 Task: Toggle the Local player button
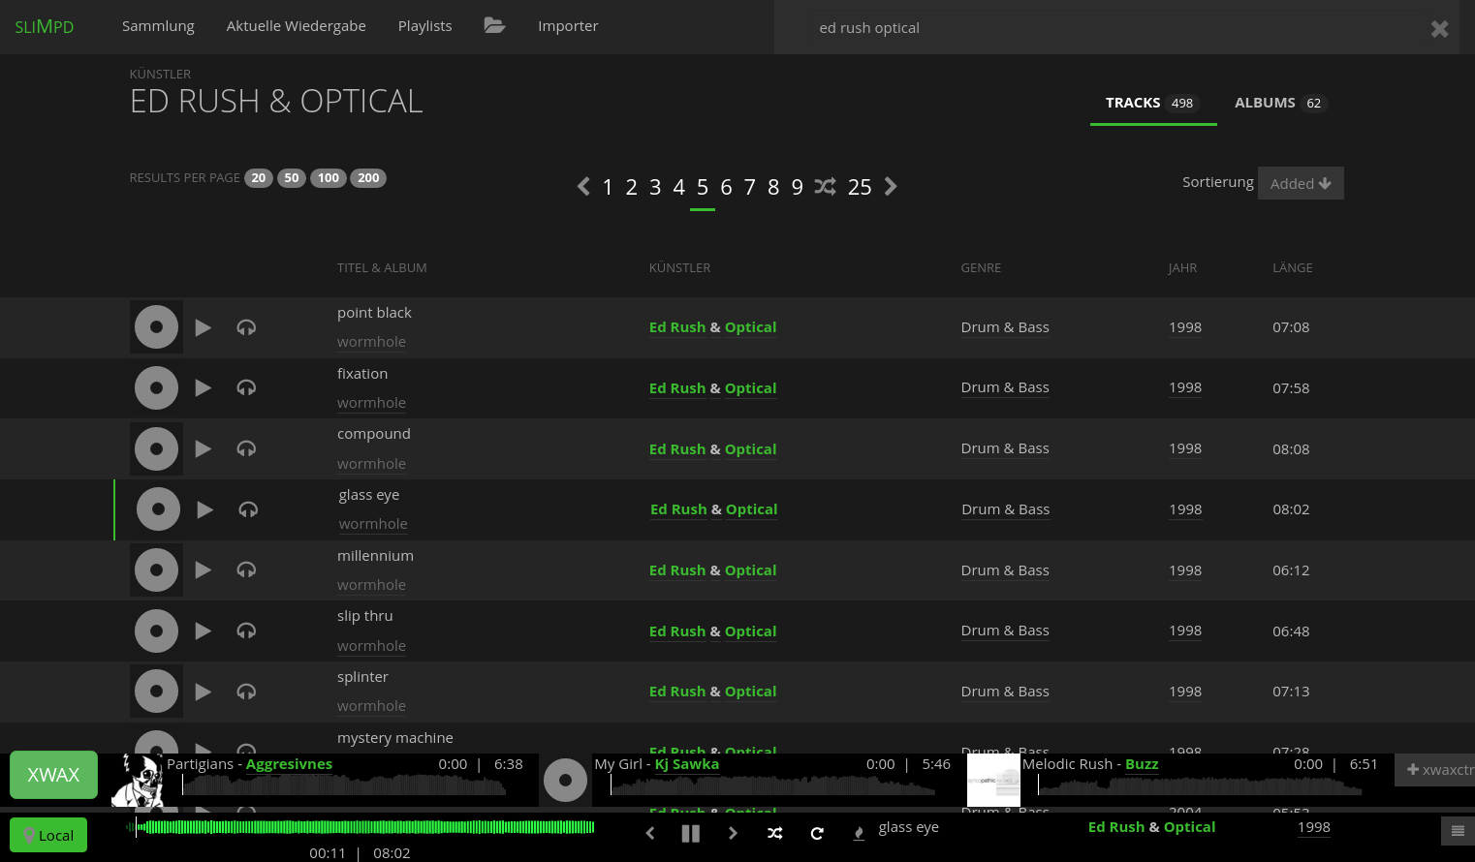(x=48, y=835)
